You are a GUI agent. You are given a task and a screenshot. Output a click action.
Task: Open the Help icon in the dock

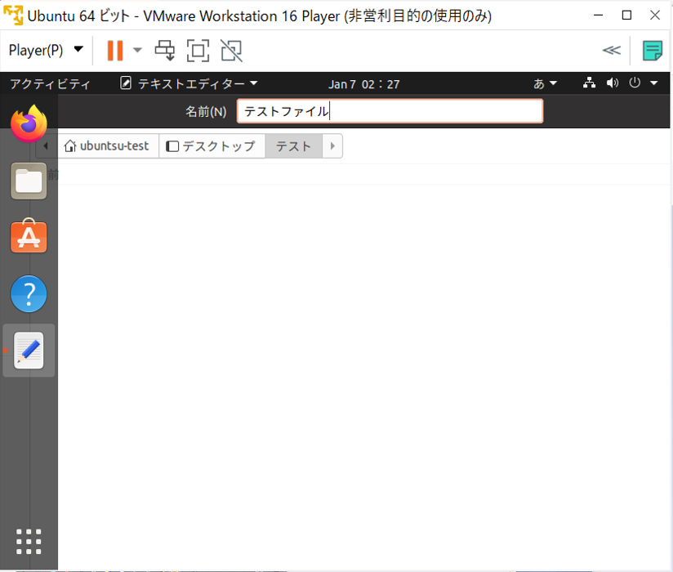29,293
